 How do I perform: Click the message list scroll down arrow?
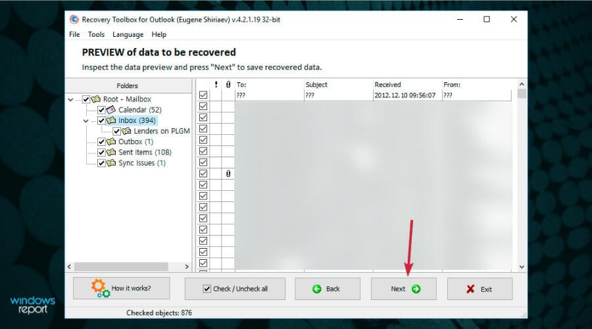(x=522, y=266)
